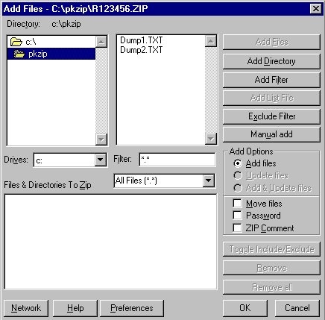
Task: Click directory list scroll up arrow
Action: [101, 42]
